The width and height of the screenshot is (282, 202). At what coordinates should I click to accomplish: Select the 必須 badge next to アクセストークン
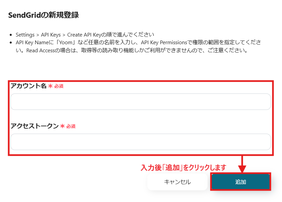71,127
